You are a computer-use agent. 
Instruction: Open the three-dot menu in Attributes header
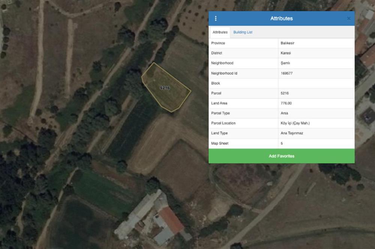216,18
